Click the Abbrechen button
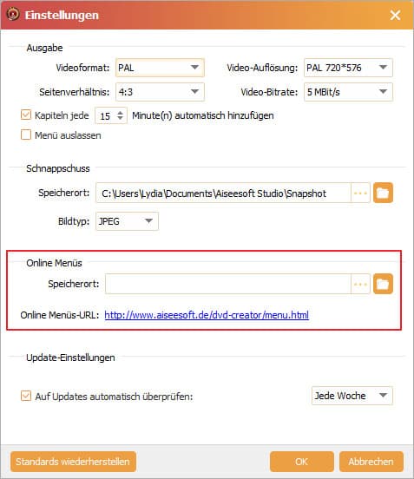Image resolution: width=414 pixels, height=479 pixels. (x=371, y=462)
